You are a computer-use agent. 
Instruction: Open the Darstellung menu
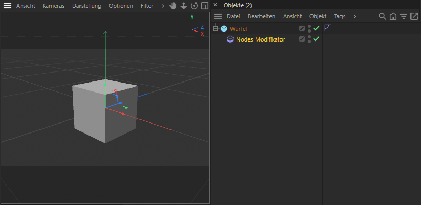pos(87,6)
